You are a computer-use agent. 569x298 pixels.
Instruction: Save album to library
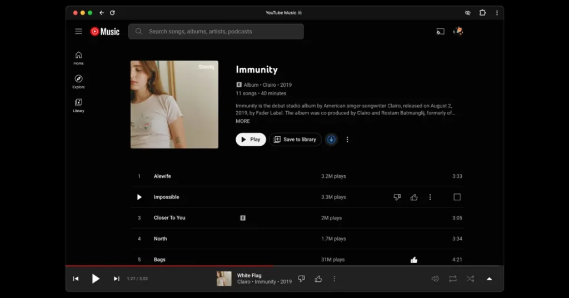(296, 140)
